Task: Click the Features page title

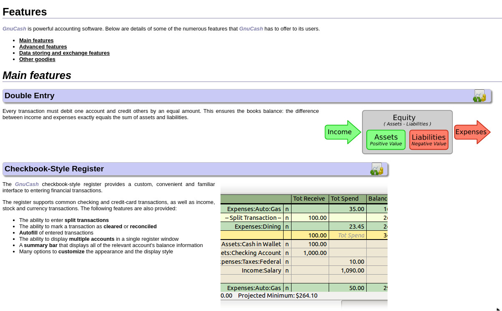Action: point(25,12)
